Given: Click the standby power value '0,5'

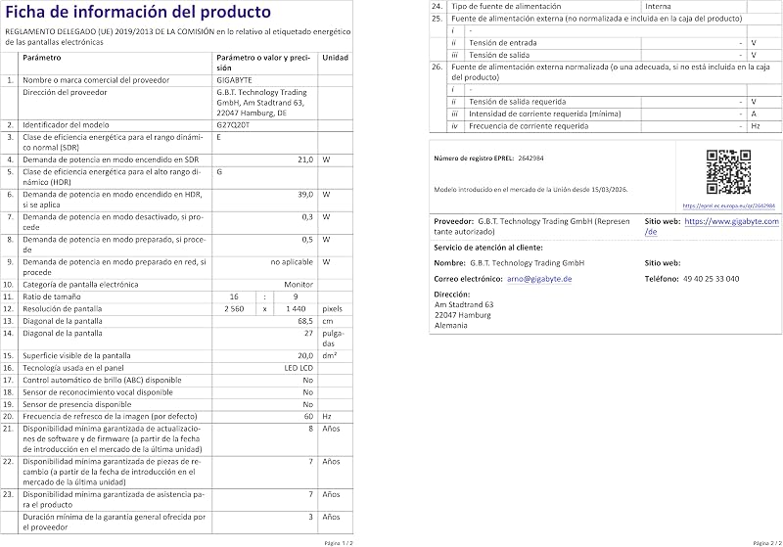Looking at the screenshot, I should (307, 240).
